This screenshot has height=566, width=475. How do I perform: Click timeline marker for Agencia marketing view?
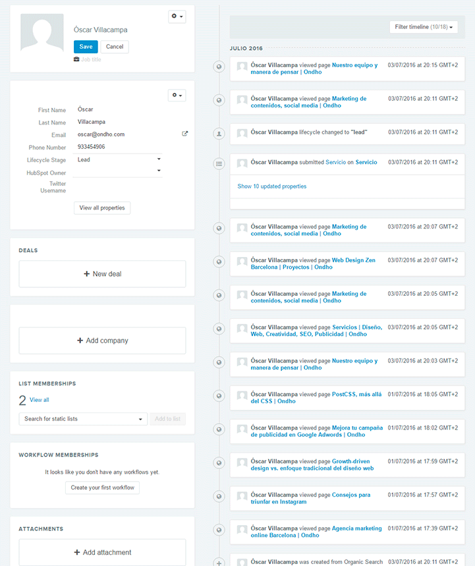[x=219, y=530]
